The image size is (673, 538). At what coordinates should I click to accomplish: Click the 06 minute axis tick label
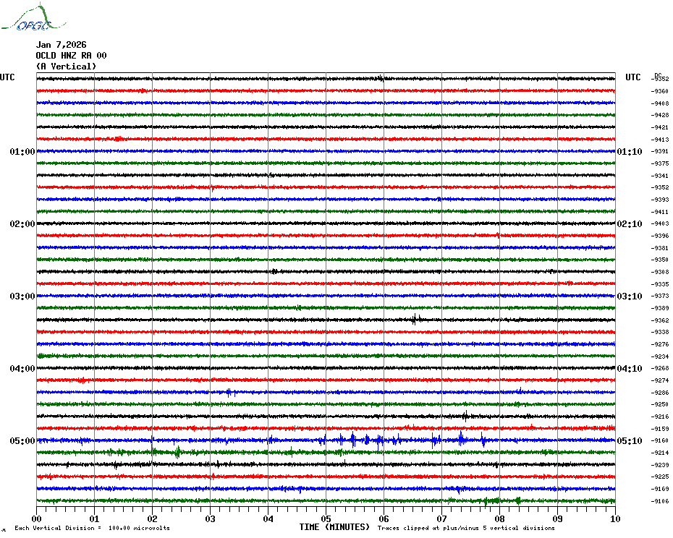(384, 518)
